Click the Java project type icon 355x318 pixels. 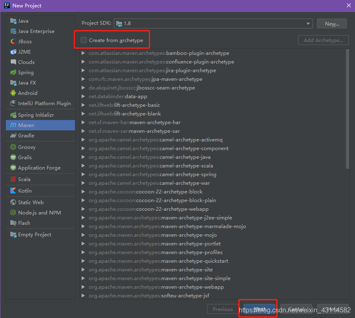[13, 21]
